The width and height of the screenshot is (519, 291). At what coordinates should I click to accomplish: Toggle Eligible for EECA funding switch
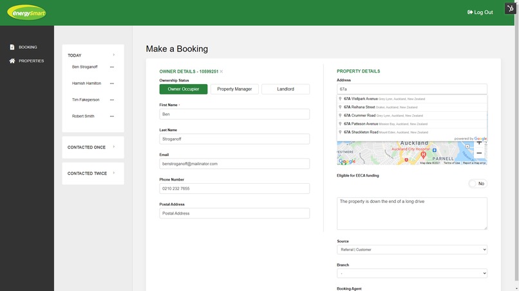tap(478, 184)
